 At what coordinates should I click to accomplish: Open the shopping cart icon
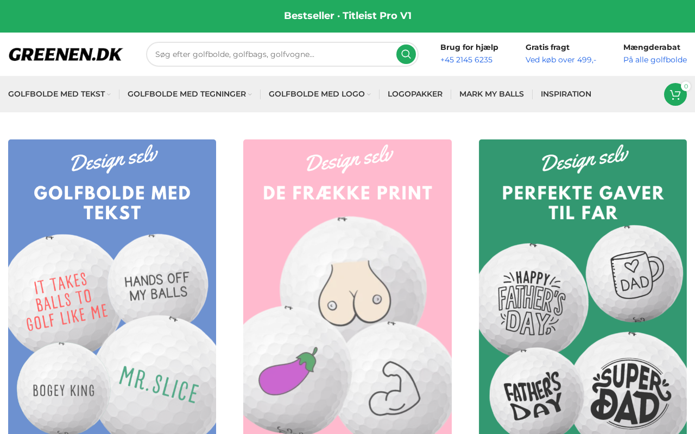click(675, 94)
